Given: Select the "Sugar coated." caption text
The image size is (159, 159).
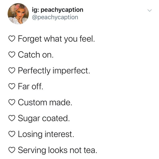Looking at the screenshot, I should click(x=44, y=118).
